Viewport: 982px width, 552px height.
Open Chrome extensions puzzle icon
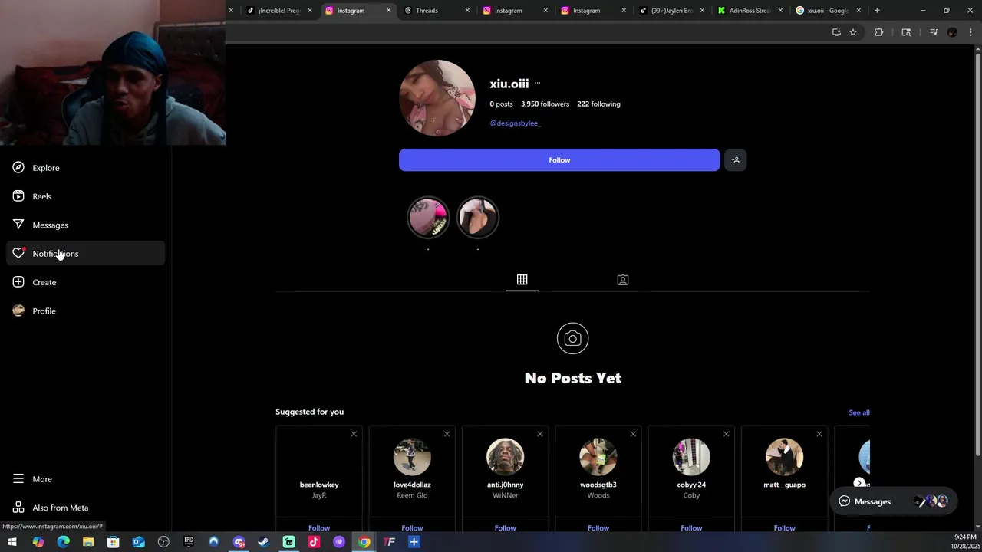pos(878,32)
